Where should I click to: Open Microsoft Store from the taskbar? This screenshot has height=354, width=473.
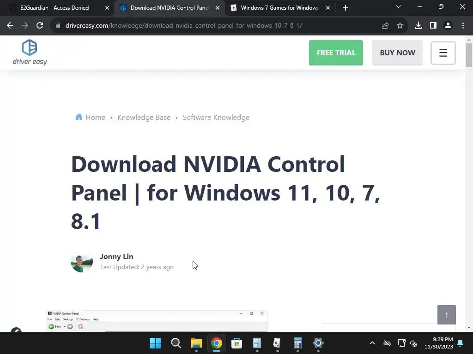[237, 343]
